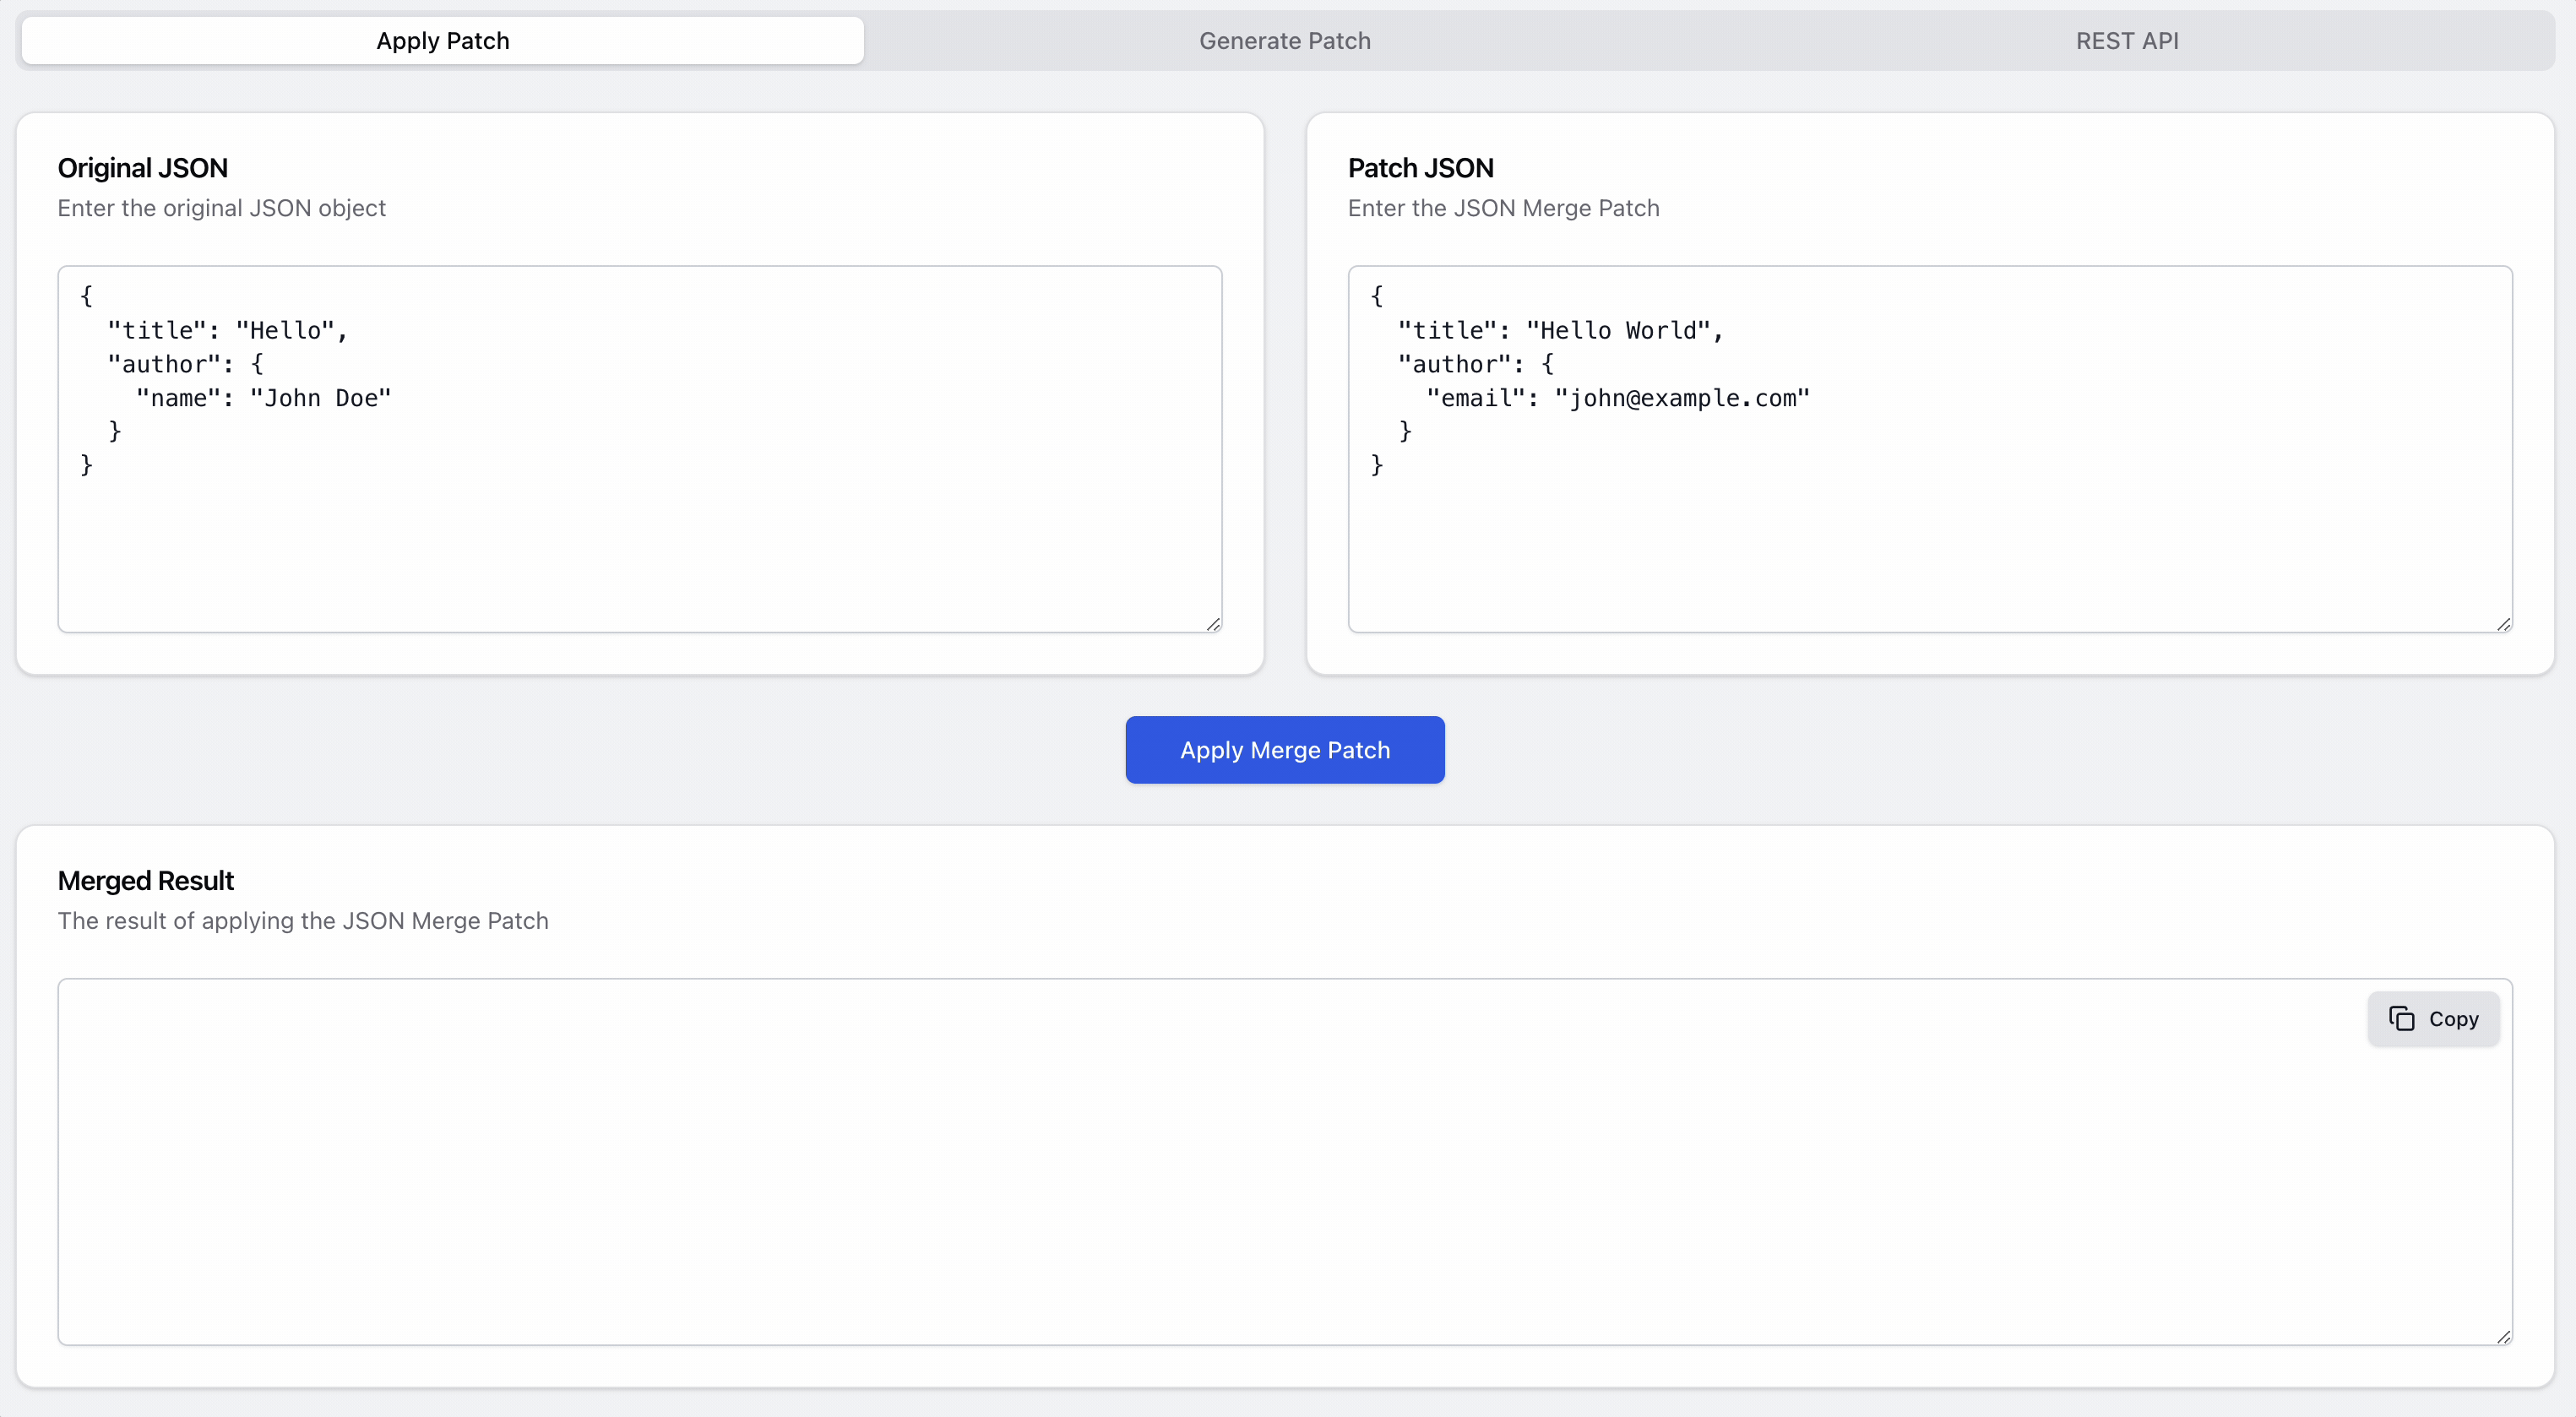Switch to the REST API tab
Image resolution: width=2576 pixels, height=1417 pixels.
[2127, 41]
